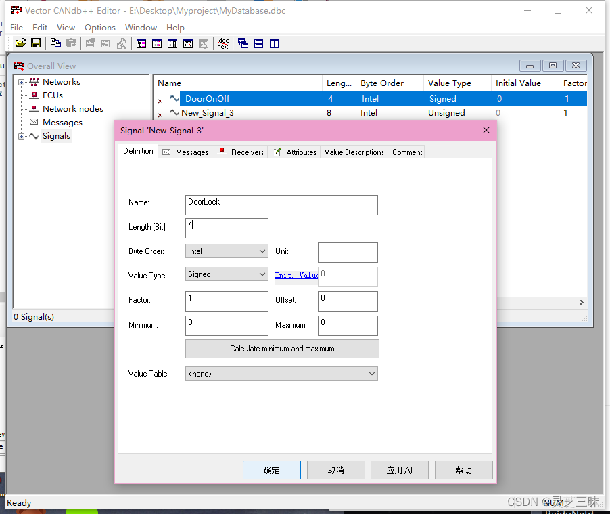Switch to the Messages tab in signal dialog
Viewport: 610px width, 514px height.
185,152
